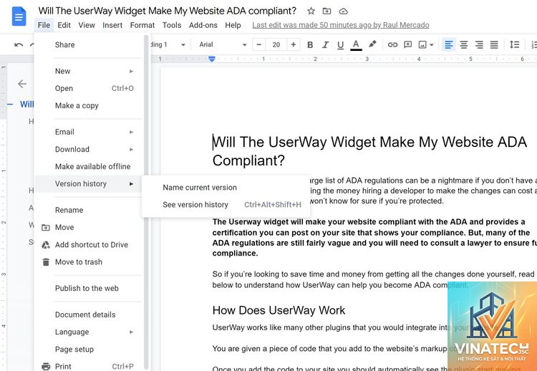
Task: Click the line spacing icon
Action: click(x=514, y=44)
